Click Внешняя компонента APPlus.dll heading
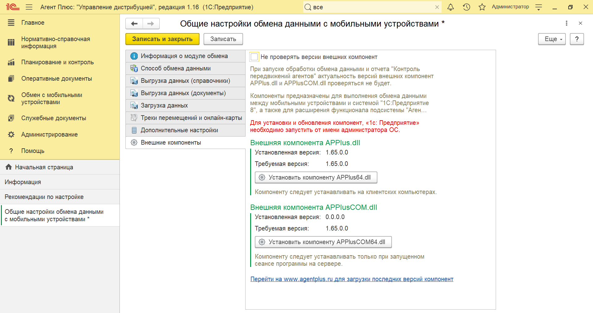Image resolution: width=593 pixels, height=313 pixels. [x=305, y=143]
